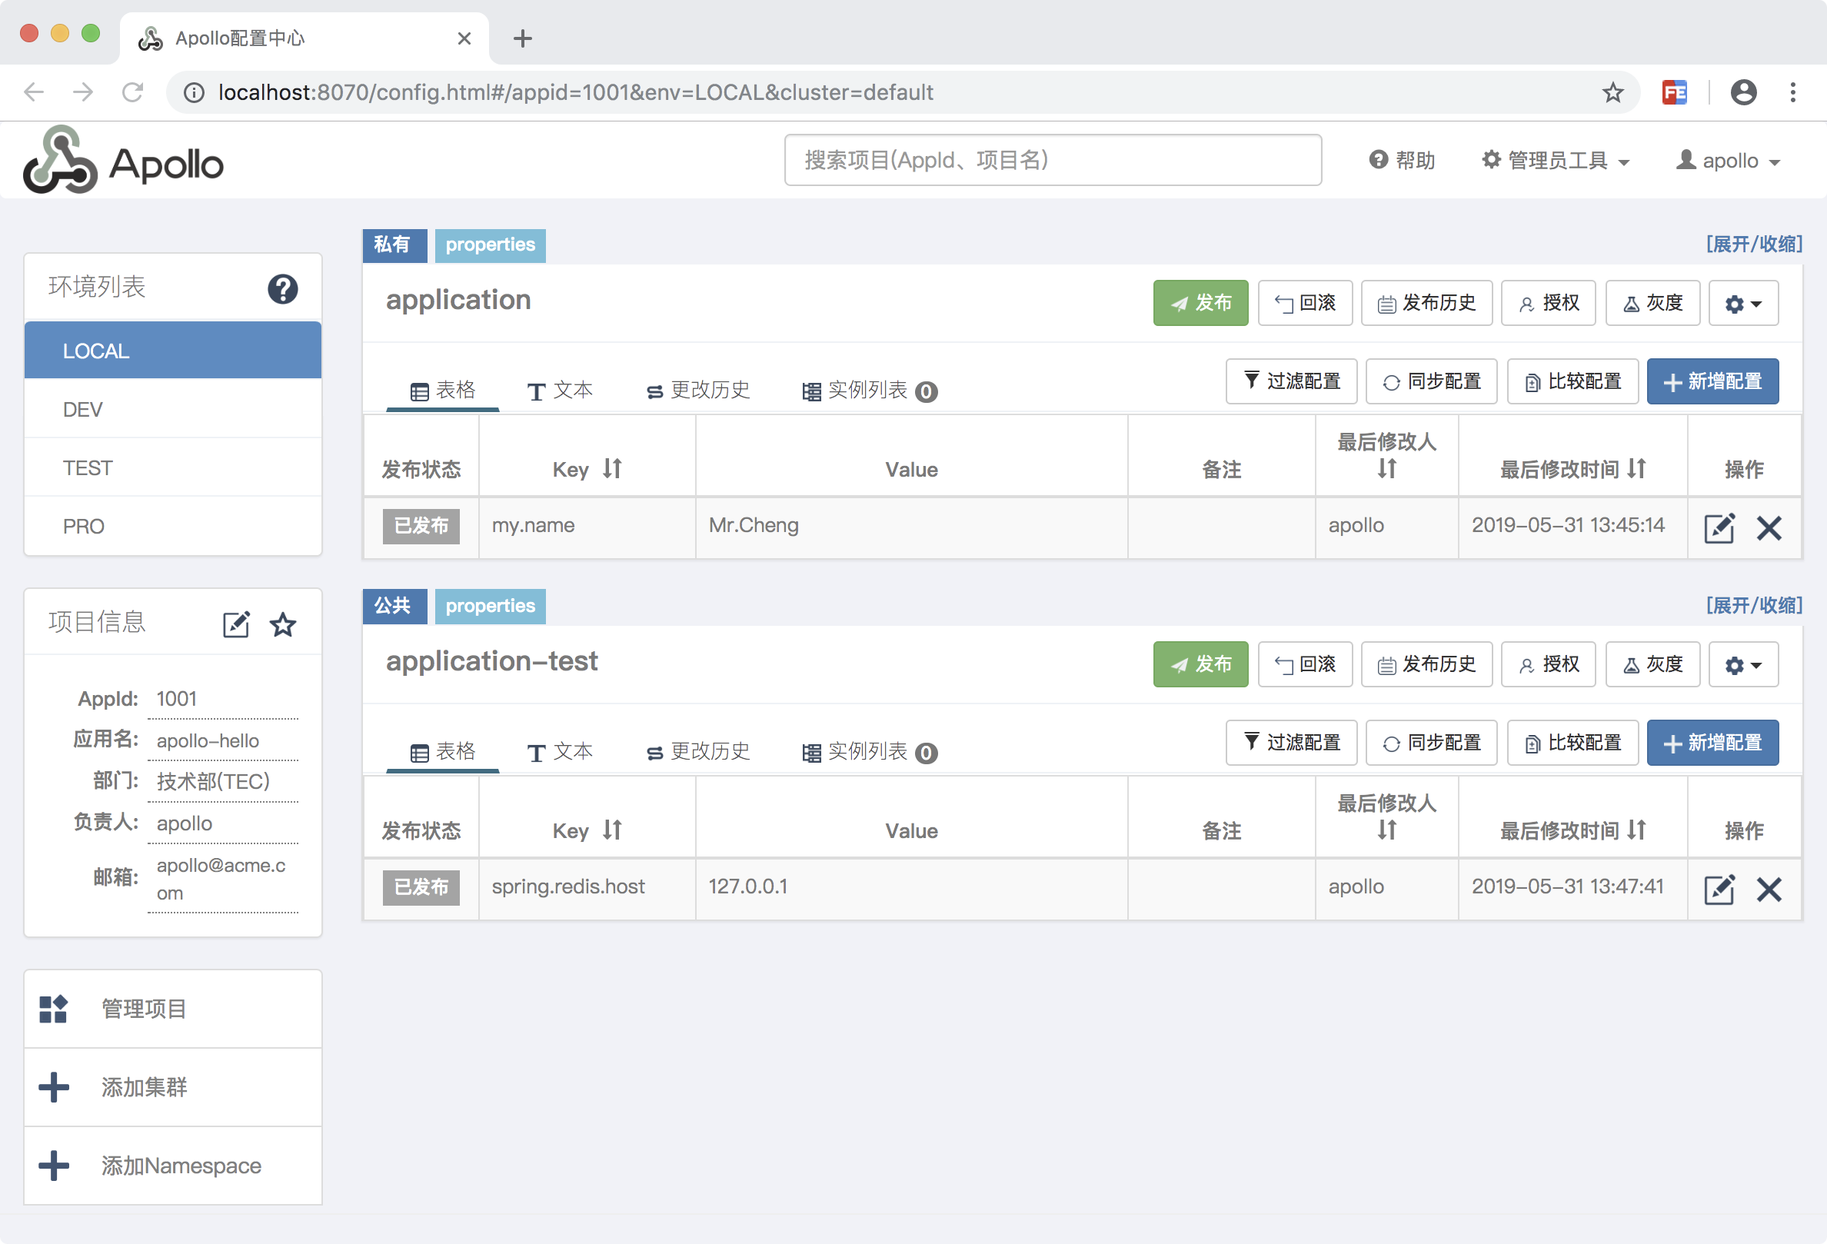Open 实例列表 tab in application-test
The width and height of the screenshot is (1827, 1244).
click(x=870, y=751)
